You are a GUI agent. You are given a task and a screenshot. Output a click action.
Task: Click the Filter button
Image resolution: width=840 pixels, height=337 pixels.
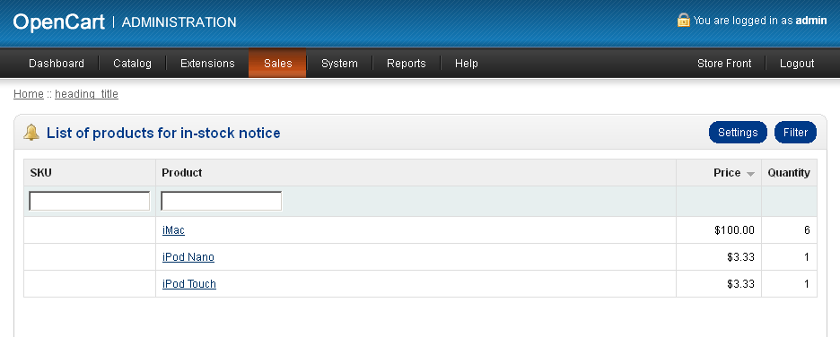(795, 132)
